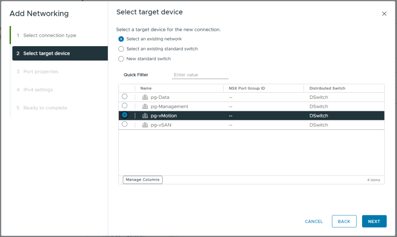This screenshot has width=397, height=237.
Task: Select the pg-vSAN row radio button
Action: click(x=125, y=125)
